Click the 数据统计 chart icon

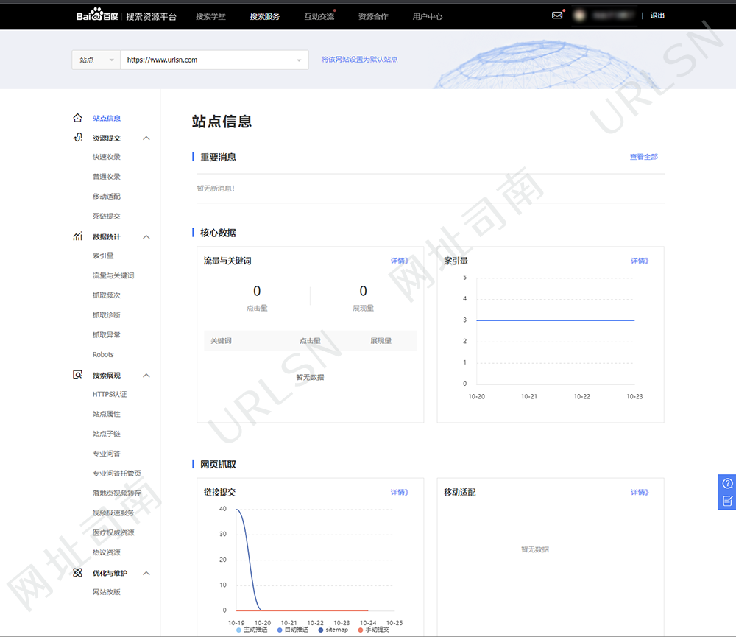tap(77, 236)
